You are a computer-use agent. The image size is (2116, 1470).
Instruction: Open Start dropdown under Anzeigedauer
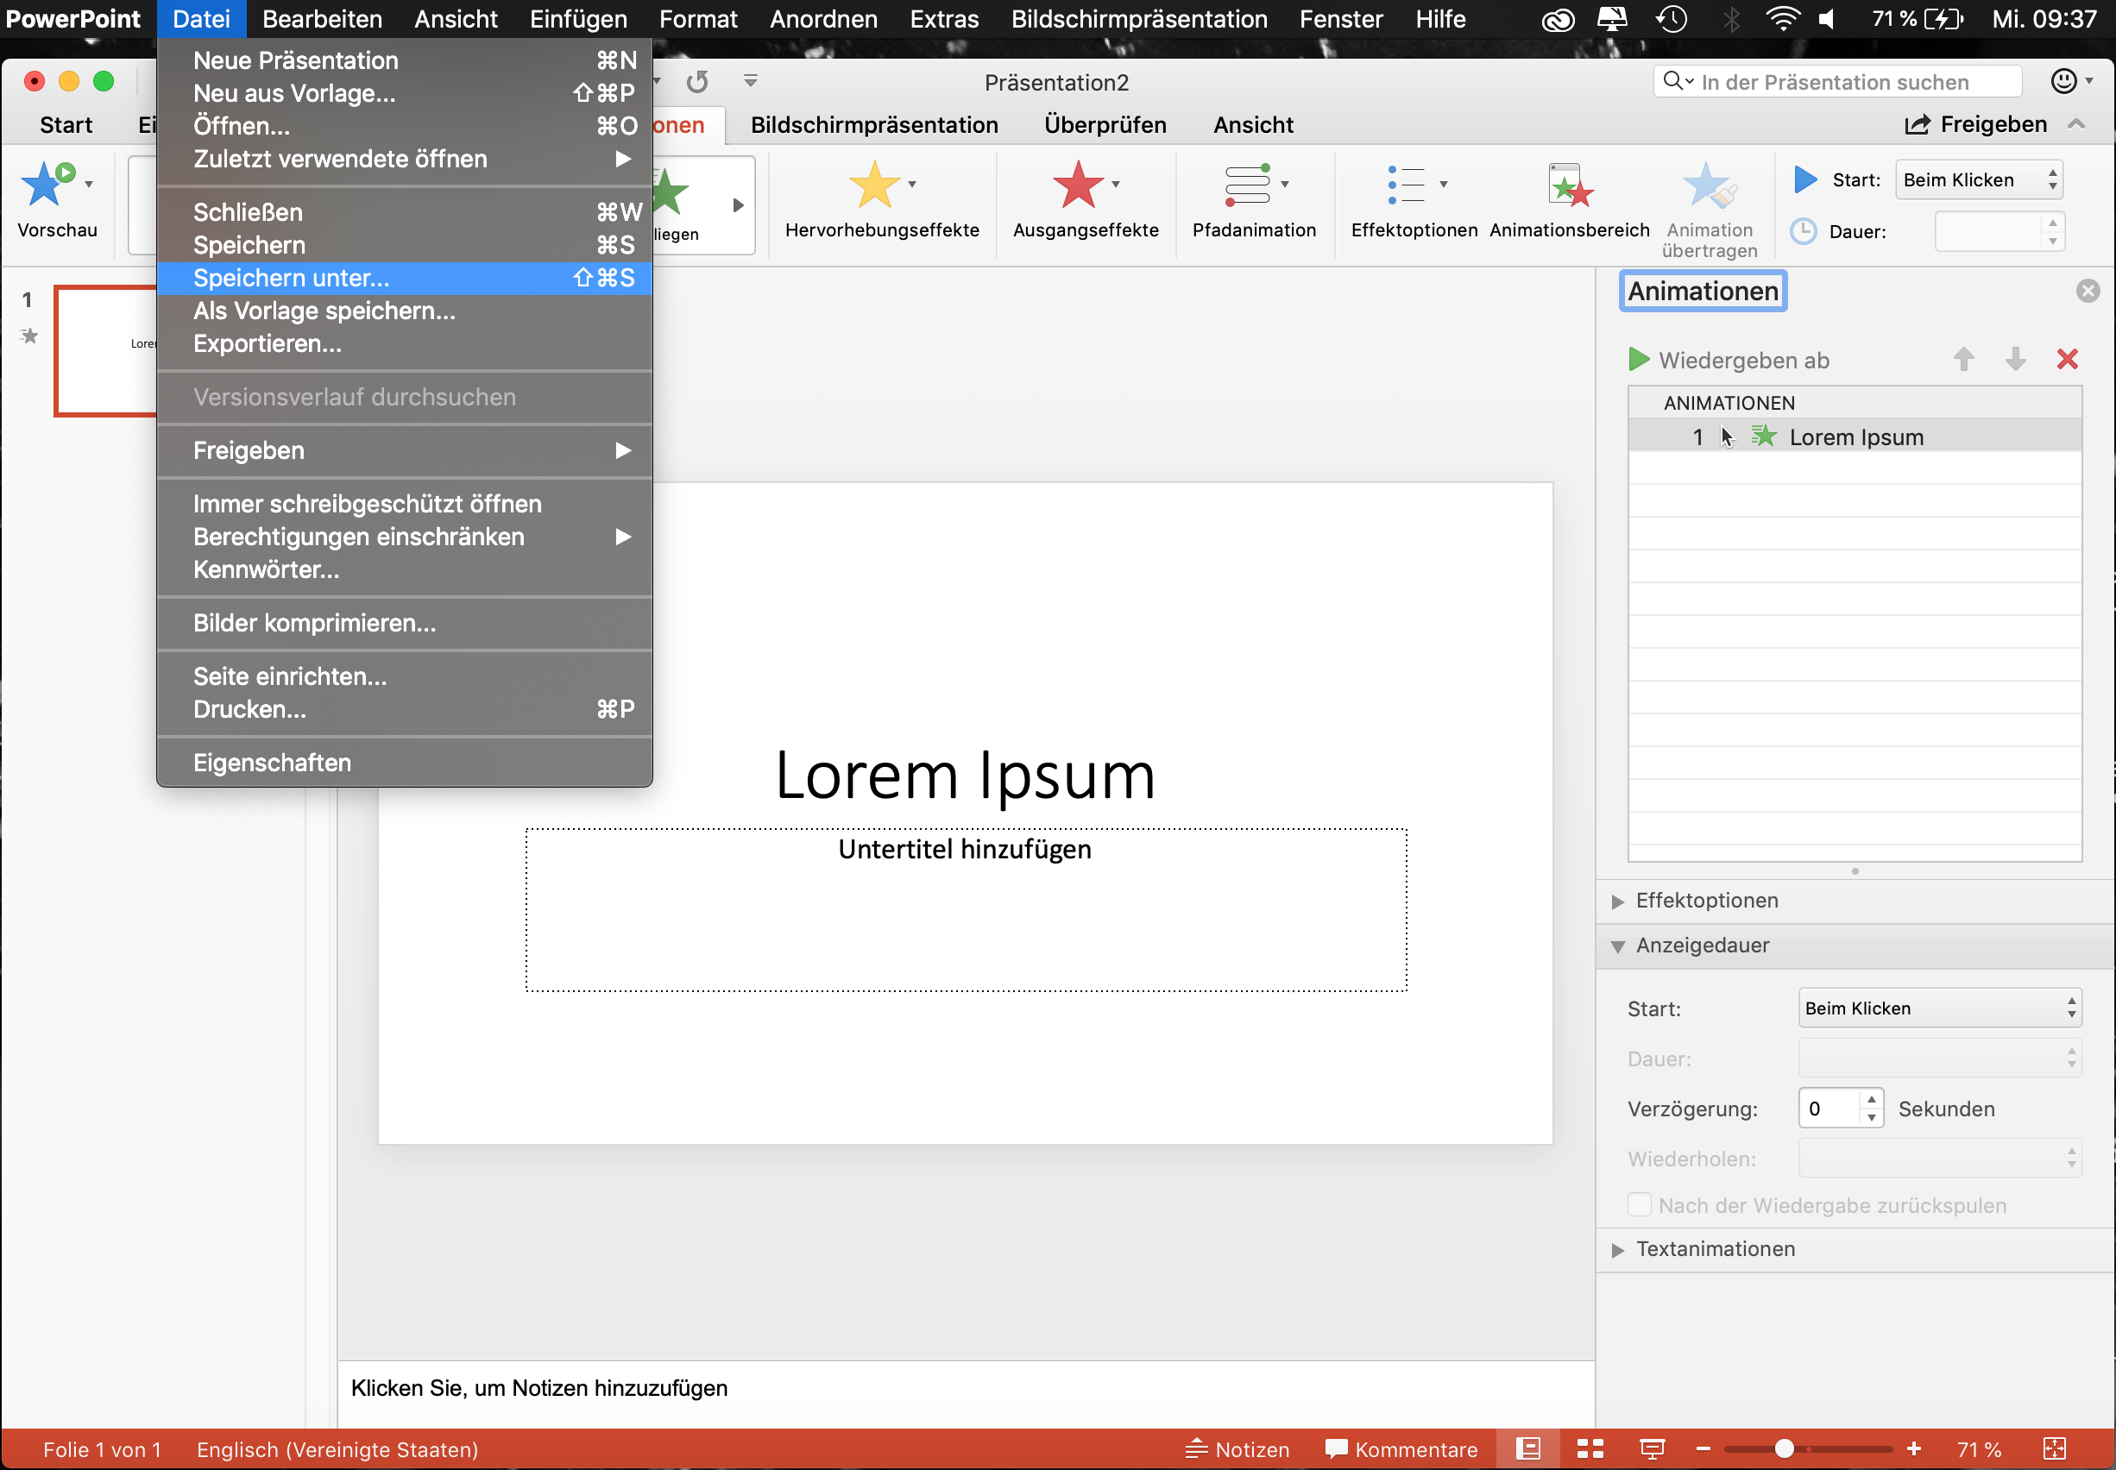tap(1939, 1008)
